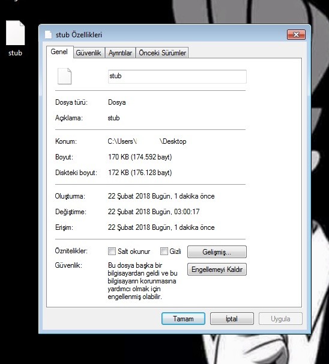Viewport: 329px width, 364px height.
Task: Close the stub Özellikleri dialog
Action: pos(296,34)
